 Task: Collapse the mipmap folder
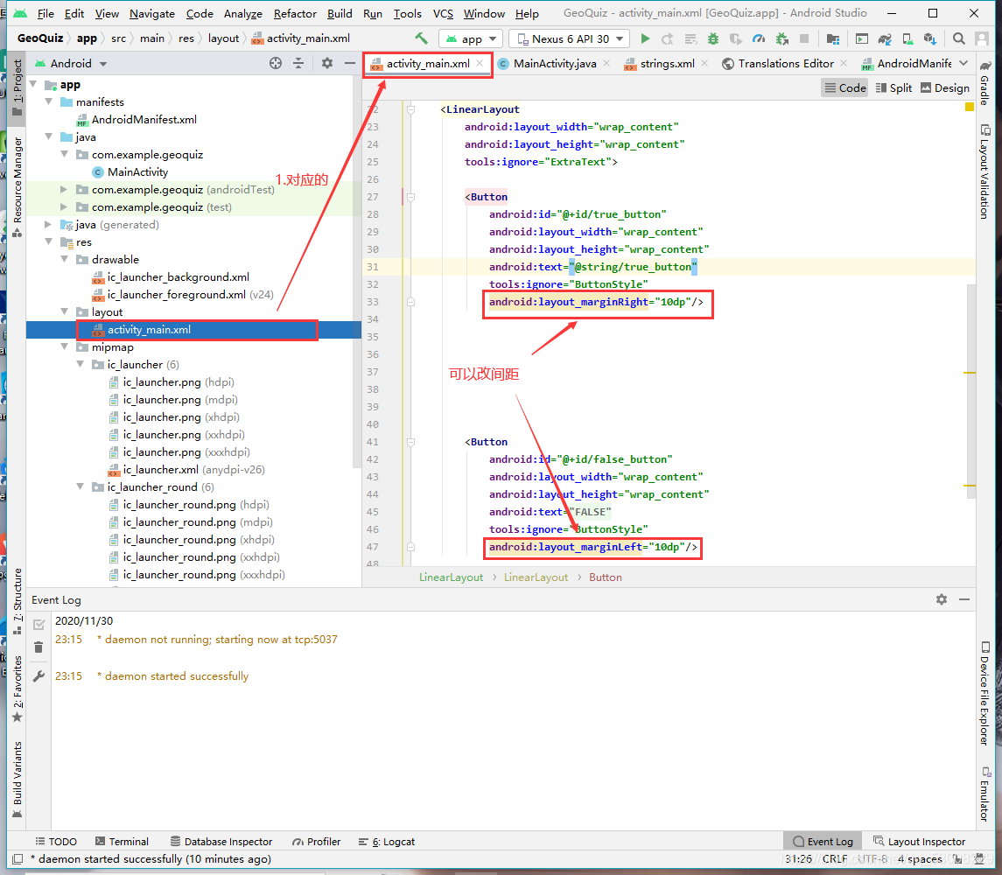pyautogui.click(x=64, y=346)
